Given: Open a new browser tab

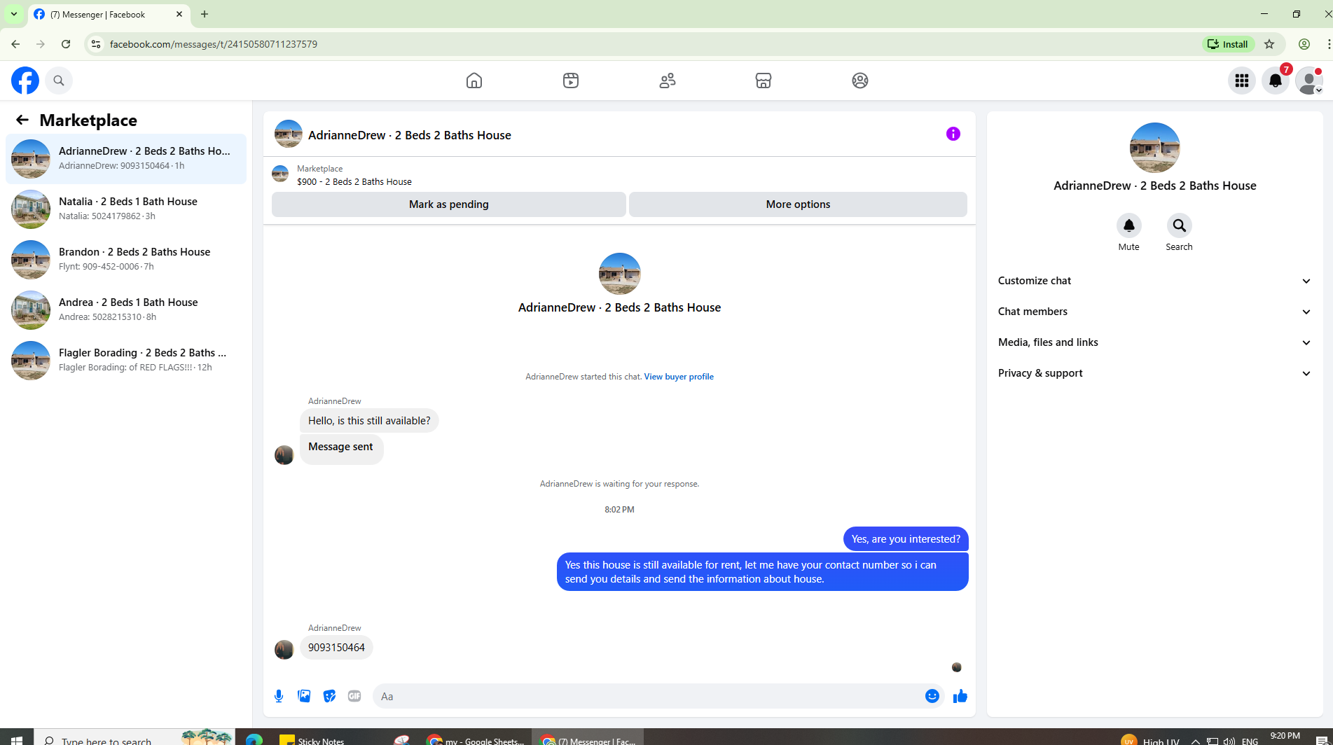Looking at the screenshot, I should coord(205,14).
